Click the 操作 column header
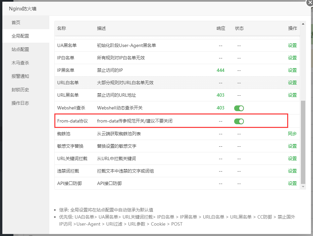313x236 pixels. coord(293,29)
